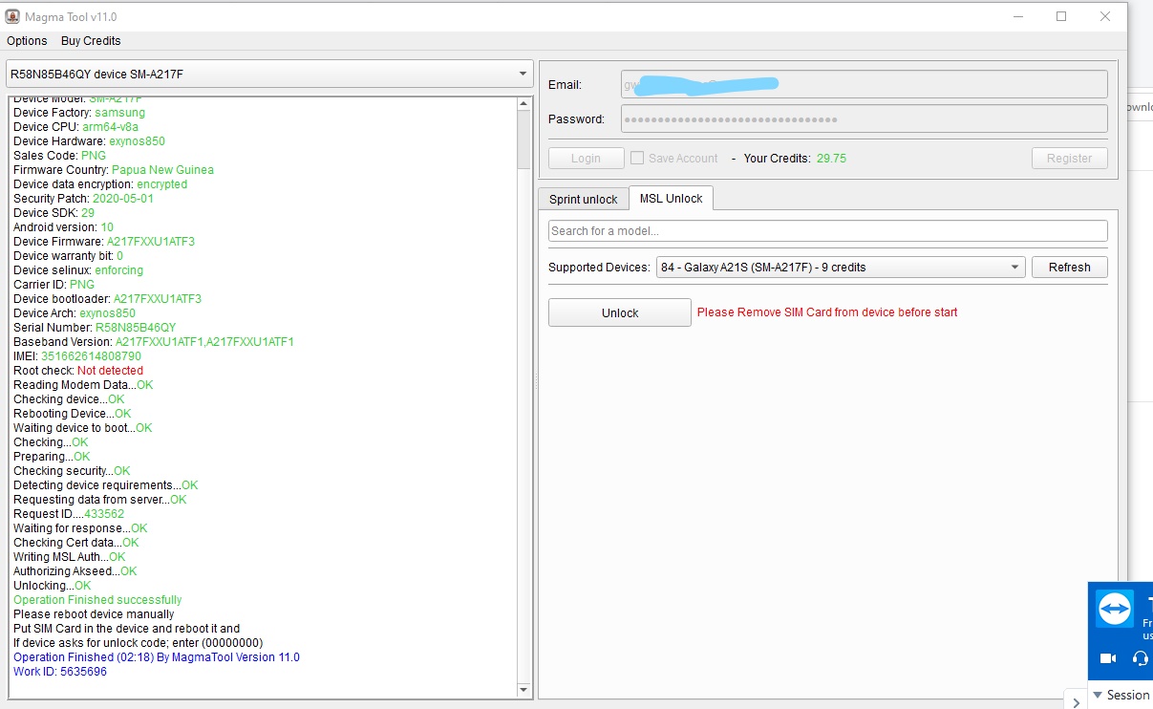The image size is (1153, 709).
Task: Click the log scrollbar down arrow
Action: point(523,690)
